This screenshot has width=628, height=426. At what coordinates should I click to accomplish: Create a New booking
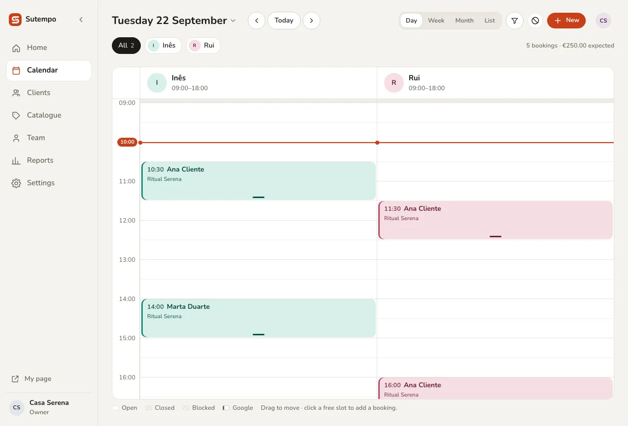pos(566,21)
